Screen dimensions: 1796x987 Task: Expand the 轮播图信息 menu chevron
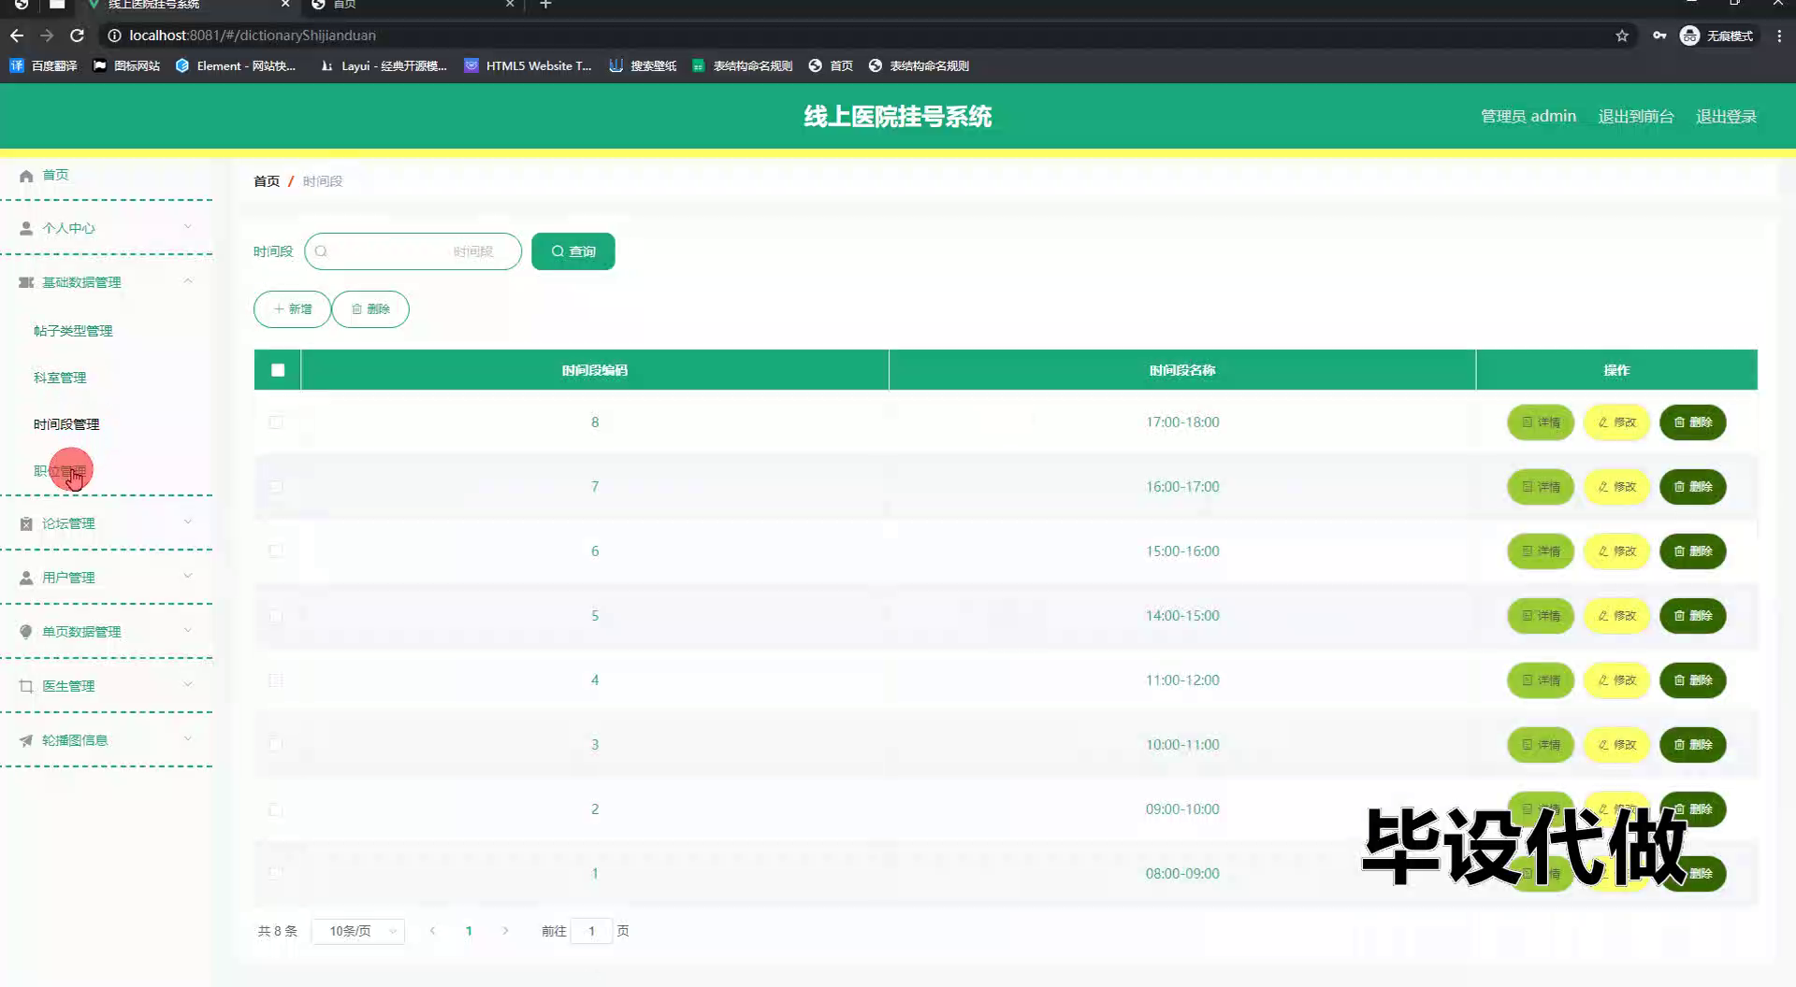pos(188,739)
